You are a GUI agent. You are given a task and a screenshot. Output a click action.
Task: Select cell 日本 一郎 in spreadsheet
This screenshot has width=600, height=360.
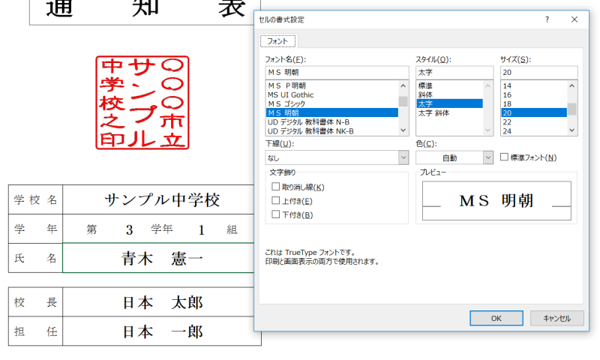(x=162, y=331)
